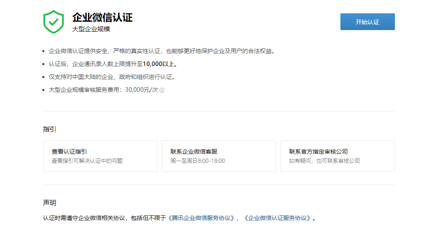
Task: Click the 查看指引可解决认证中的问题 text
Action: coord(87,161)
